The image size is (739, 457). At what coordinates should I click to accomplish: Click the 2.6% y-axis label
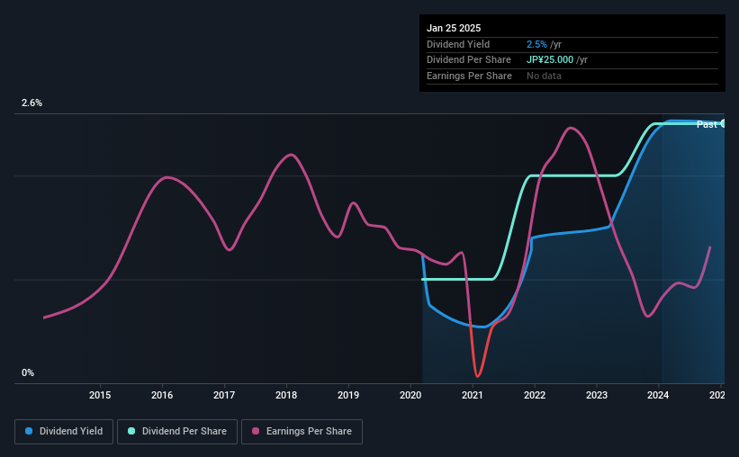point(32,103)
